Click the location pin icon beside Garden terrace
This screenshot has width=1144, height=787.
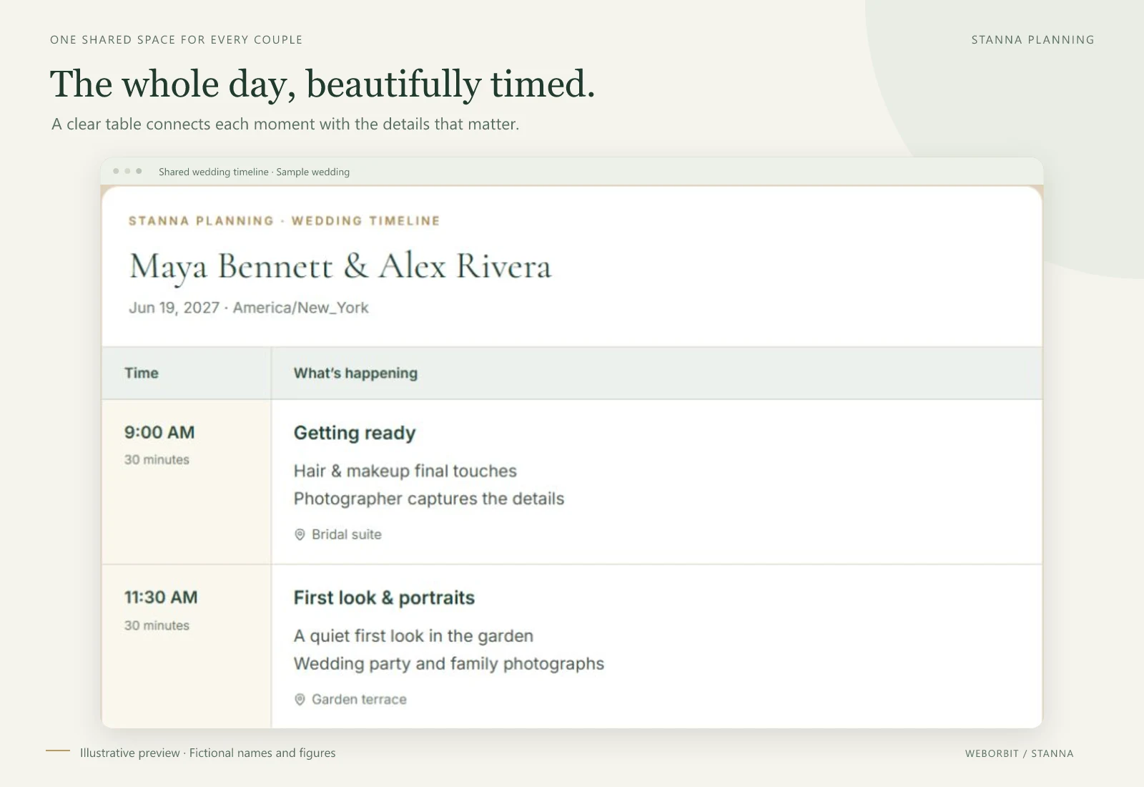(x=300, y=700)
